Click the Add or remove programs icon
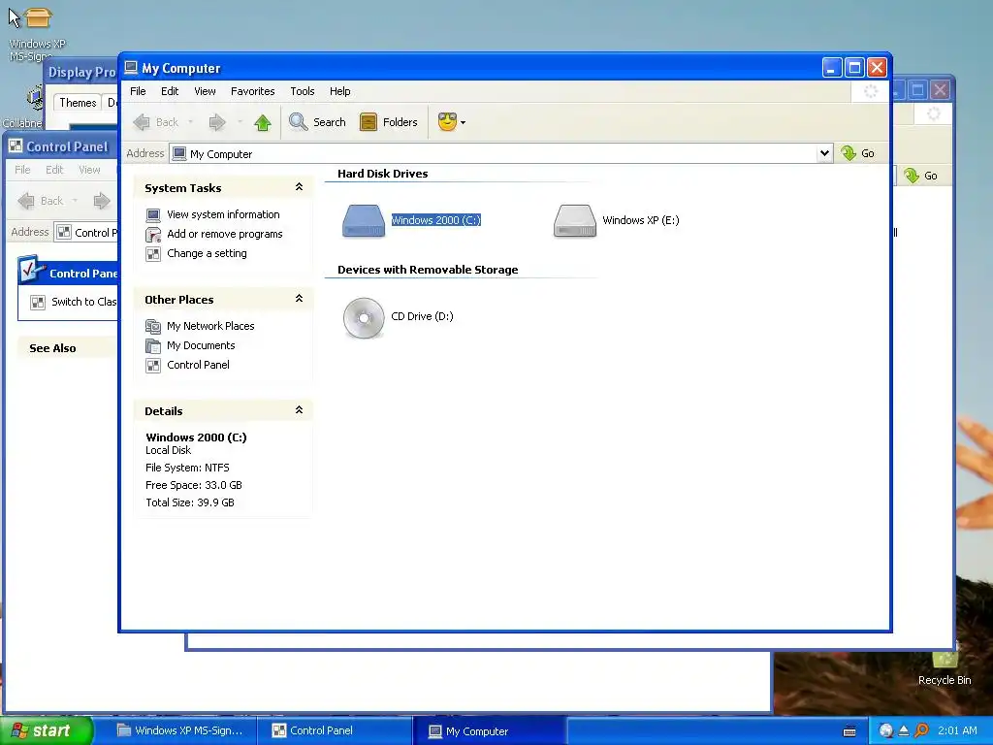Screen dimensions: 993x745 pyautogui.click(x=153, y=235)
